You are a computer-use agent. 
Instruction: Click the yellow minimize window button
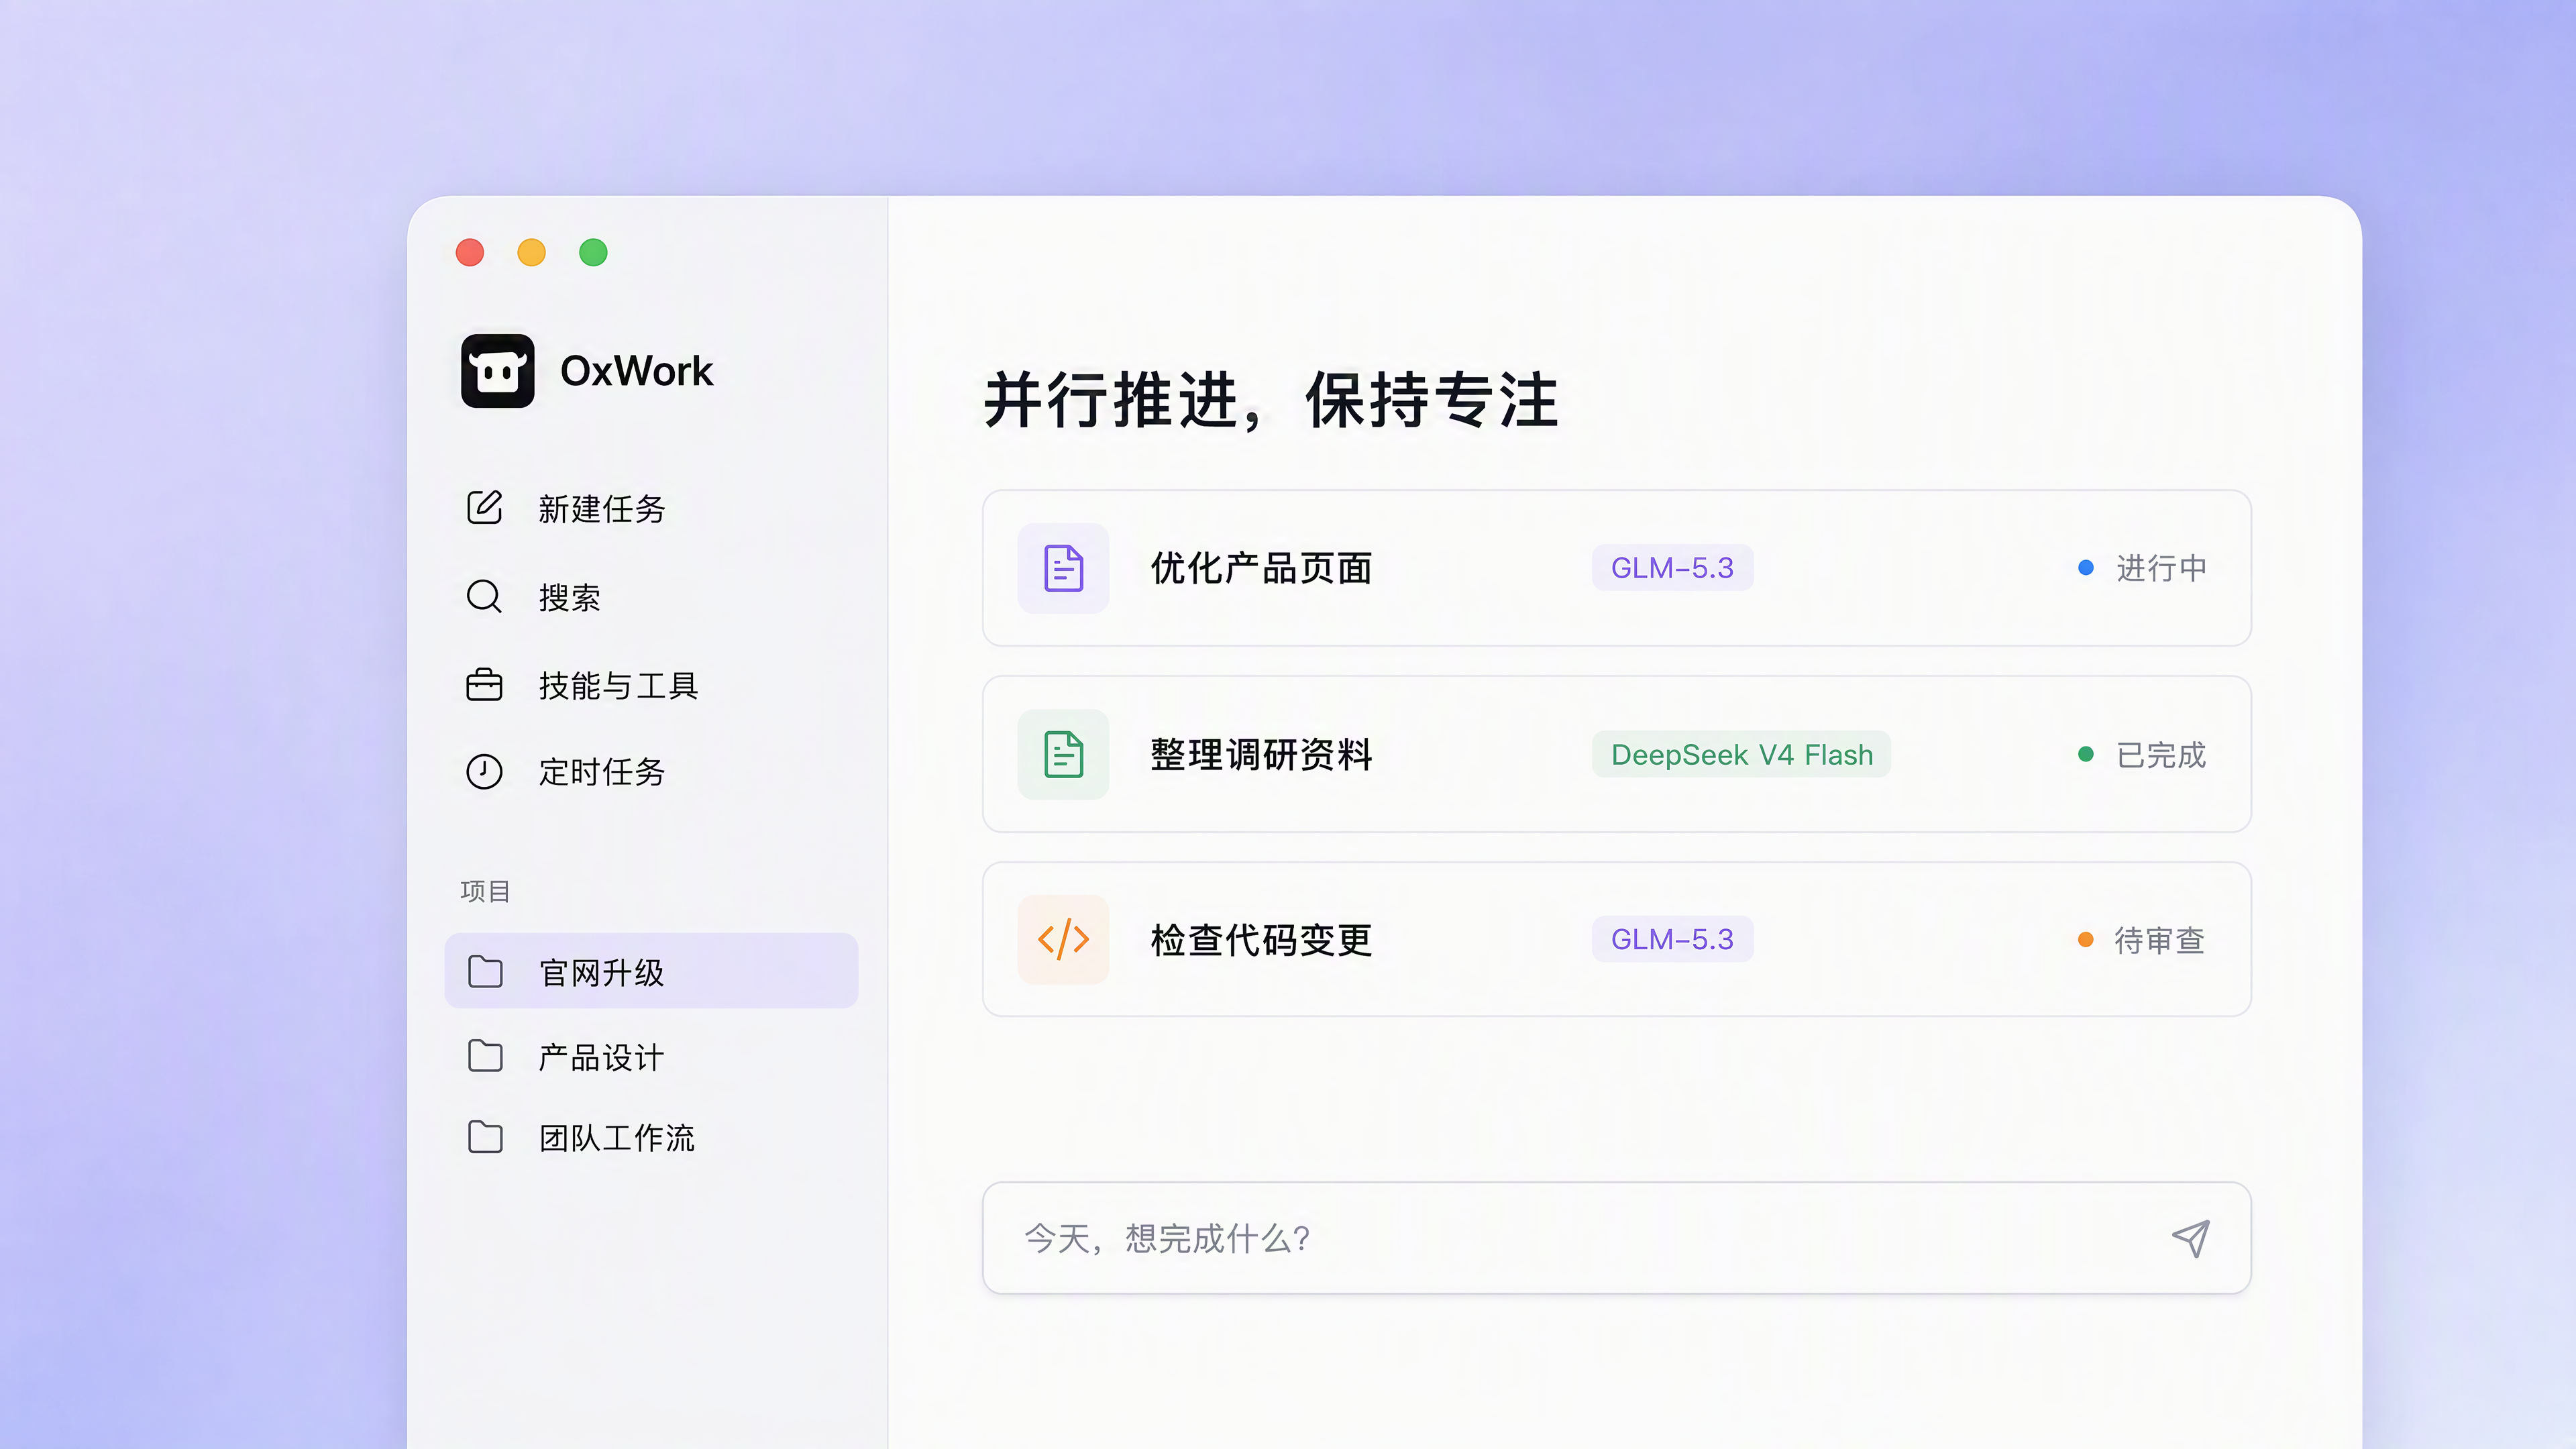point(532,252)
